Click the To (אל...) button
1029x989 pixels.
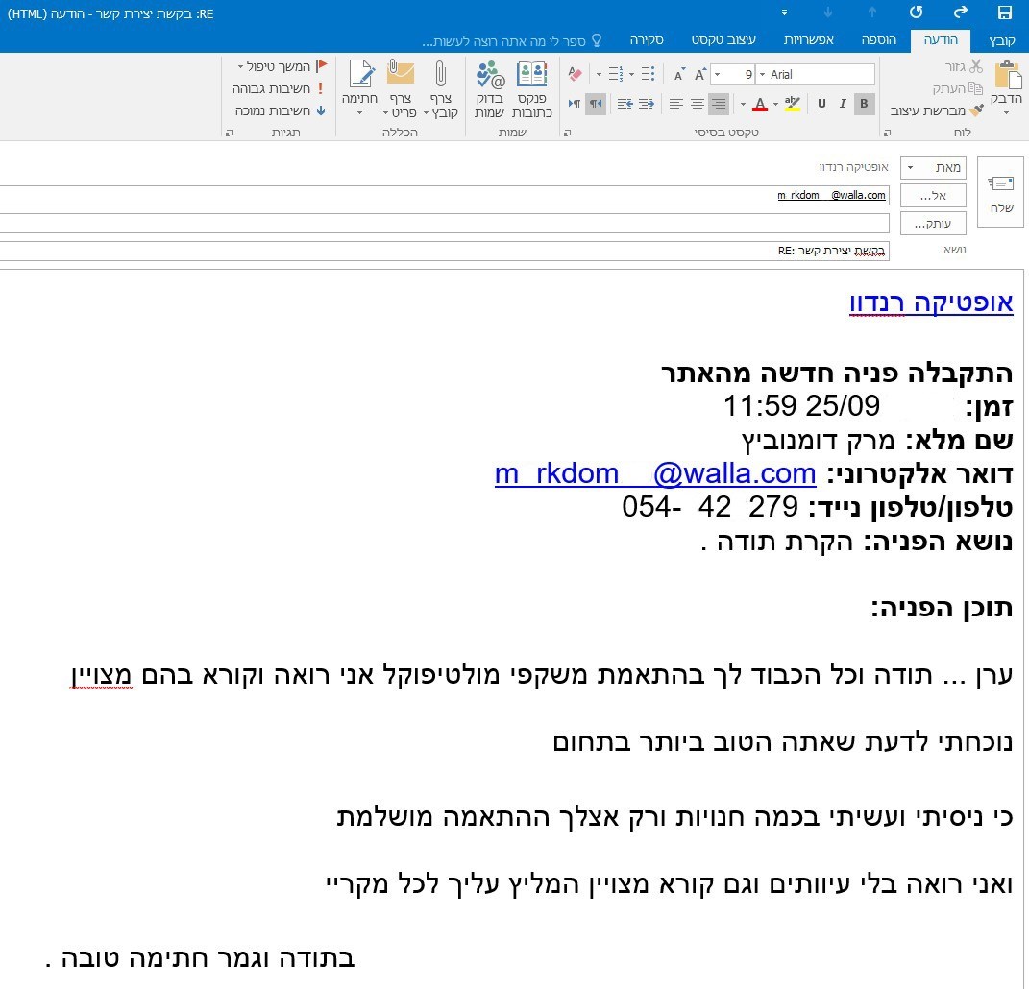click(x=933, y=196)
